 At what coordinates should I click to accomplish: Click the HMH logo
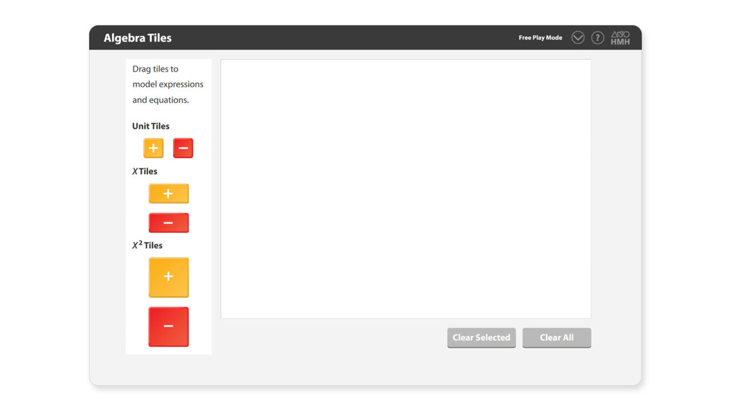pyautogui.click(x=620, y=38)
